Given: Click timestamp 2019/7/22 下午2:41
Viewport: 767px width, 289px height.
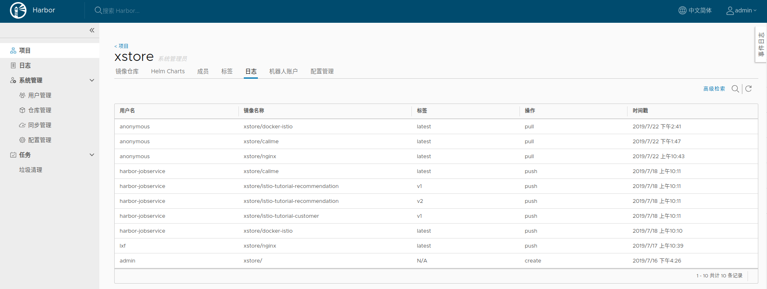Looking at the screenshot, I should click(656, 127).
